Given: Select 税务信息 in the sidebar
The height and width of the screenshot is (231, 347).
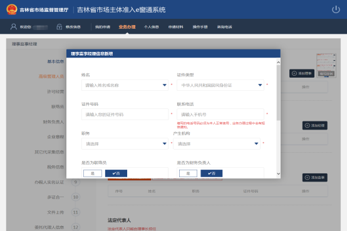Looking at the screenshot, I should pos(56,167).
